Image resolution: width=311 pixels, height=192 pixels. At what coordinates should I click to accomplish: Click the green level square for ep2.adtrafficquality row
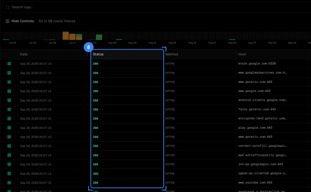(9, 155)
